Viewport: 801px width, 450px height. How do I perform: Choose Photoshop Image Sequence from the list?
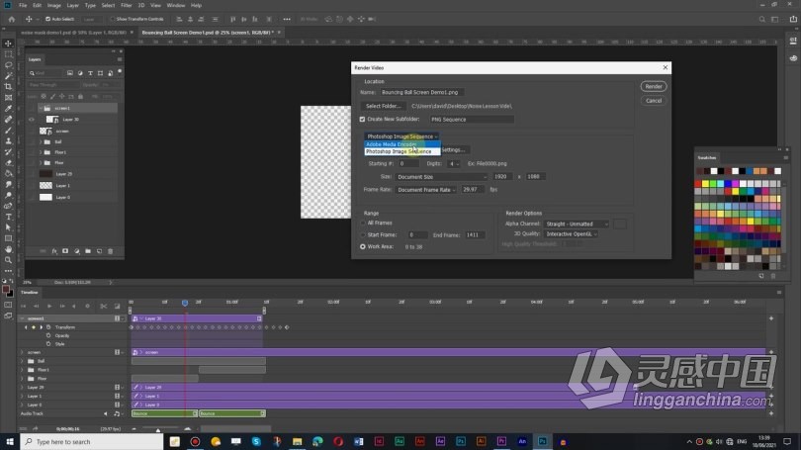pos(402,151)
